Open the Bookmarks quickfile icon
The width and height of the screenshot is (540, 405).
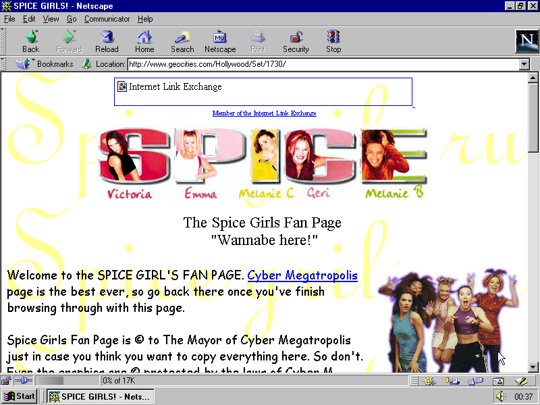(x=24, y=63)
